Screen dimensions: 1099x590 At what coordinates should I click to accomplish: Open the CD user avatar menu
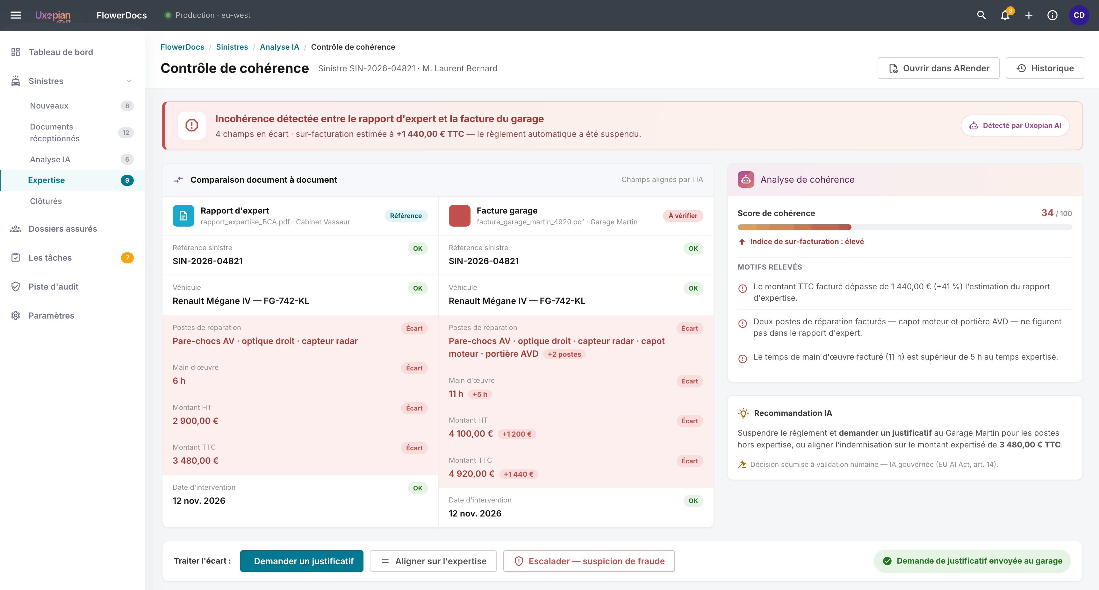tap(1079, 15)
